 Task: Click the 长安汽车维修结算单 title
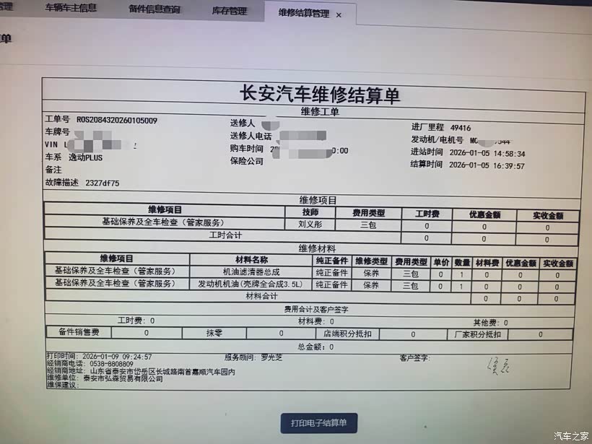click(319, 95)
